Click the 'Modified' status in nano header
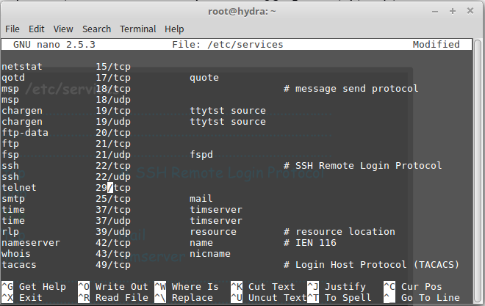The width and height of the screenshot is (485, 306). [436, 45]
